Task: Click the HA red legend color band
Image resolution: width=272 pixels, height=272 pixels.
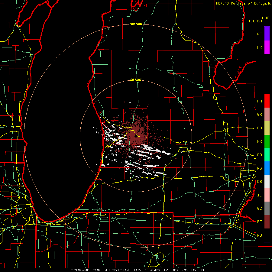Action: tap(267, 101)
